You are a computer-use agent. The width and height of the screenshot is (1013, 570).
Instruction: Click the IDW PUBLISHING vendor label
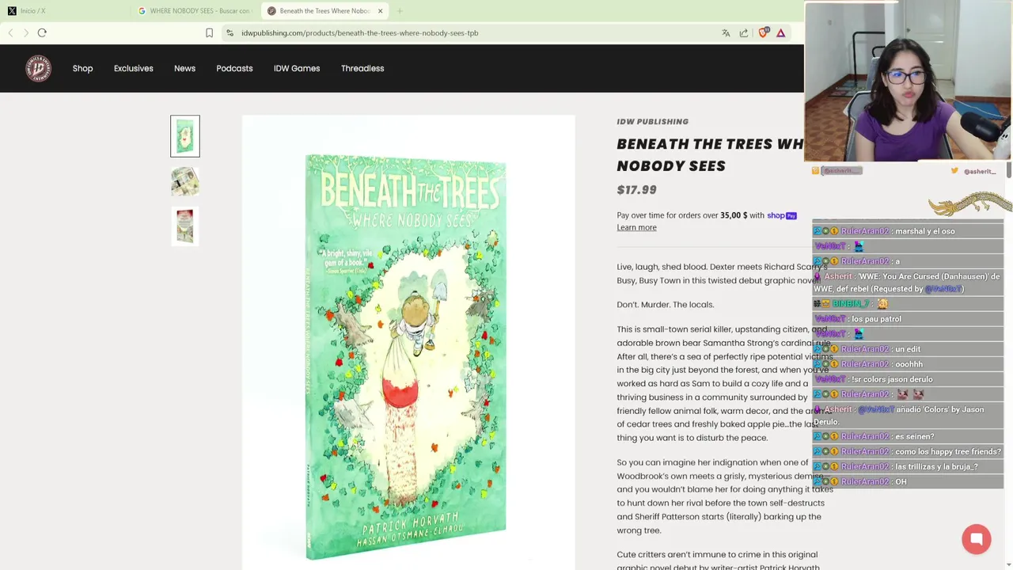click(x=652, y=122)
